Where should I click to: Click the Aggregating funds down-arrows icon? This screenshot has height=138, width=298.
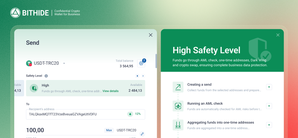[178, 125]
